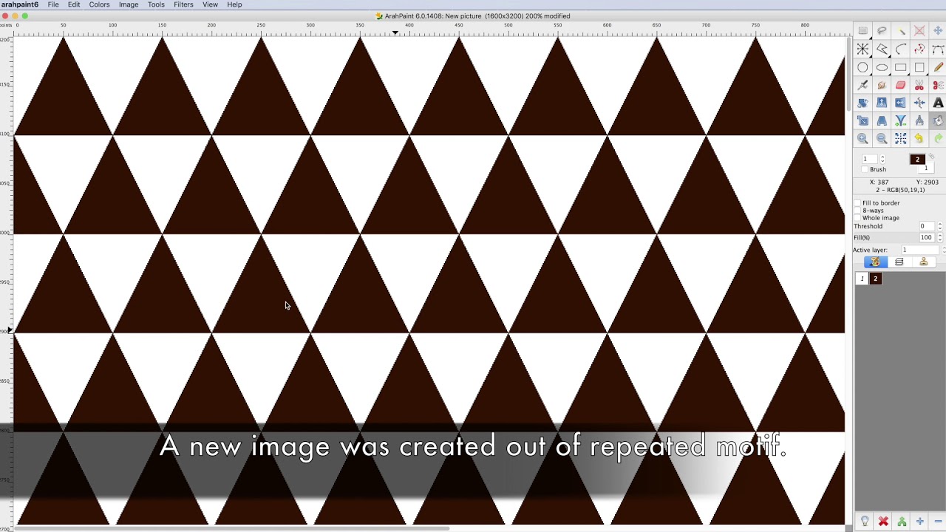Click the brush size stepper arrows
946x532 pixels.
(x=882, y=159)
